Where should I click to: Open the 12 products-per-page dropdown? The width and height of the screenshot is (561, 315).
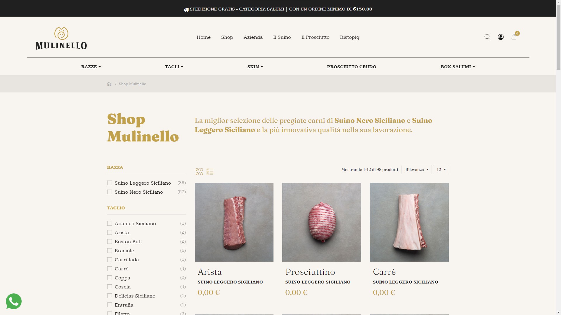pyautogui.click(x=441, y=169)
